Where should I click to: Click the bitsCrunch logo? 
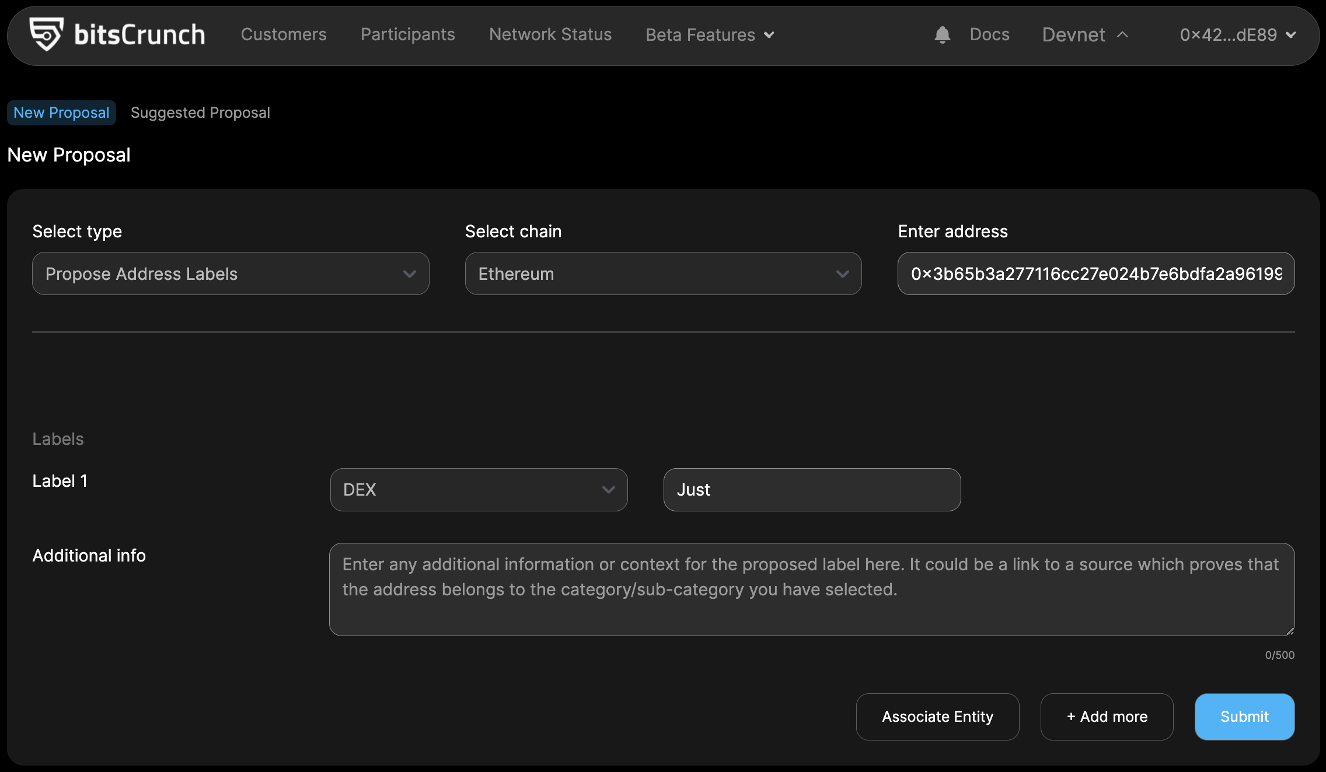[117, 34]
